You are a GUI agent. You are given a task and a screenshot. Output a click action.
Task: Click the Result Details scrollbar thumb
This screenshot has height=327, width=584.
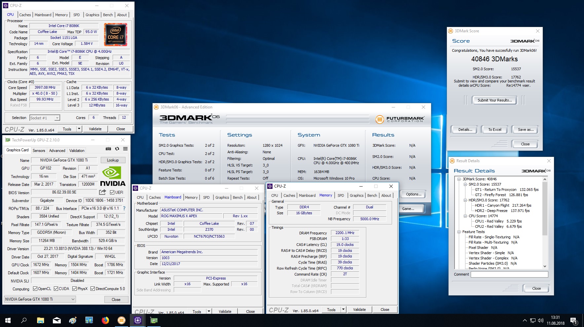pyautogui.click(x=545, y=208)
